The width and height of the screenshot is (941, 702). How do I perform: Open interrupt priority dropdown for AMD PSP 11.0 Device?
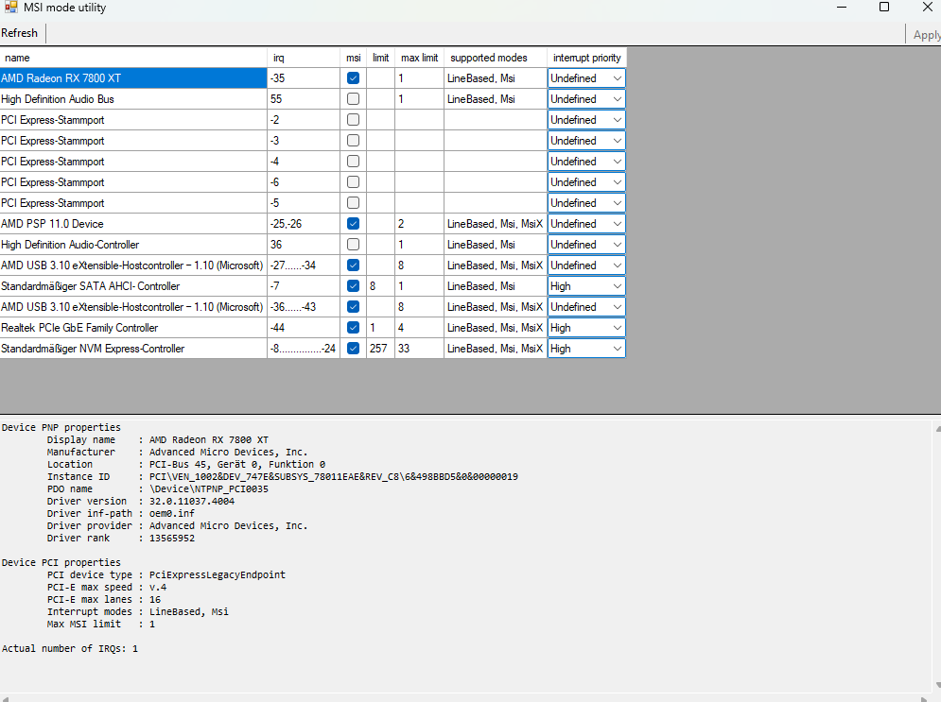pyautogui.click(x=586, y=224)
